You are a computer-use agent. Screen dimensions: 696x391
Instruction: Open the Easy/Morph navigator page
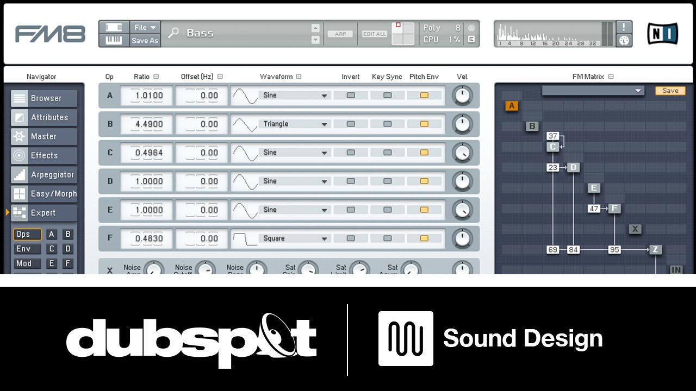[x=44, y=194]
